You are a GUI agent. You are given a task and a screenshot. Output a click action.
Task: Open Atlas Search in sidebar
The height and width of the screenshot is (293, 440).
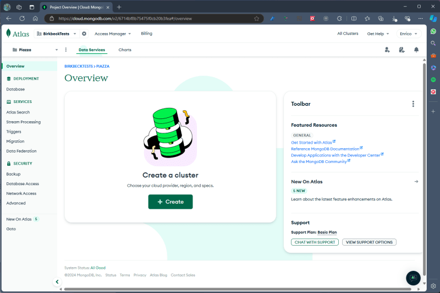tap(18, 112)
